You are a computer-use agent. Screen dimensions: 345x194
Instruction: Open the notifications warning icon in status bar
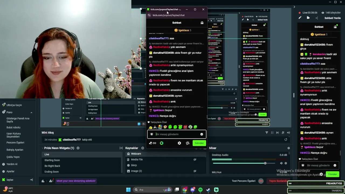[x=51, y=181]
